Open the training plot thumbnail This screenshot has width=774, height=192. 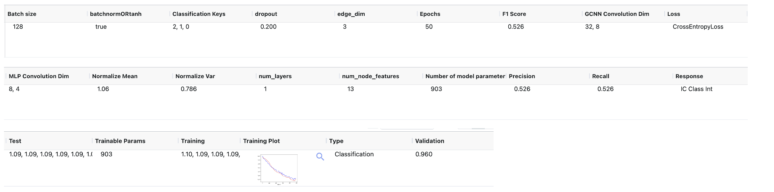click(x=278, y=169)
